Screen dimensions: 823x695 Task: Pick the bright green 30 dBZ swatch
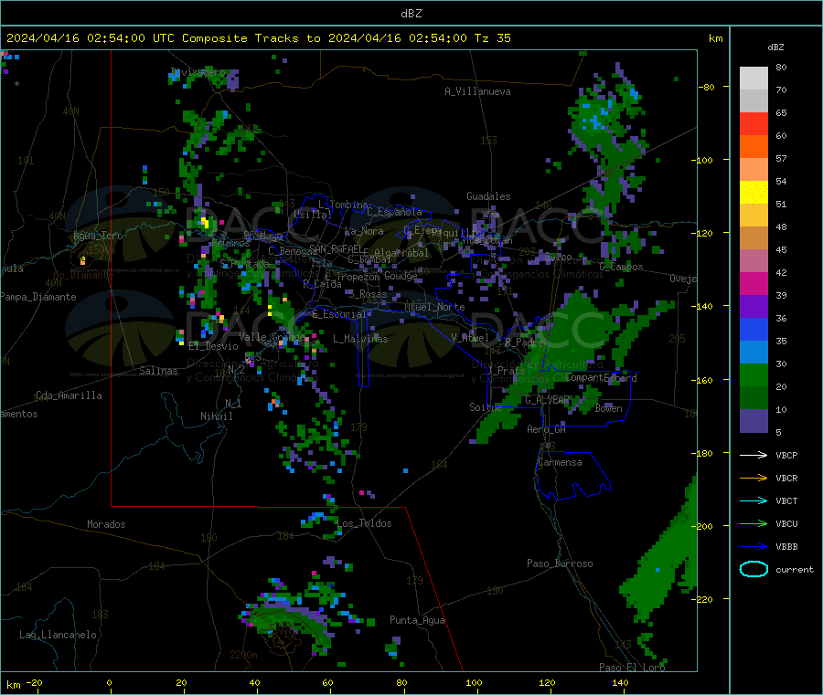754,374
